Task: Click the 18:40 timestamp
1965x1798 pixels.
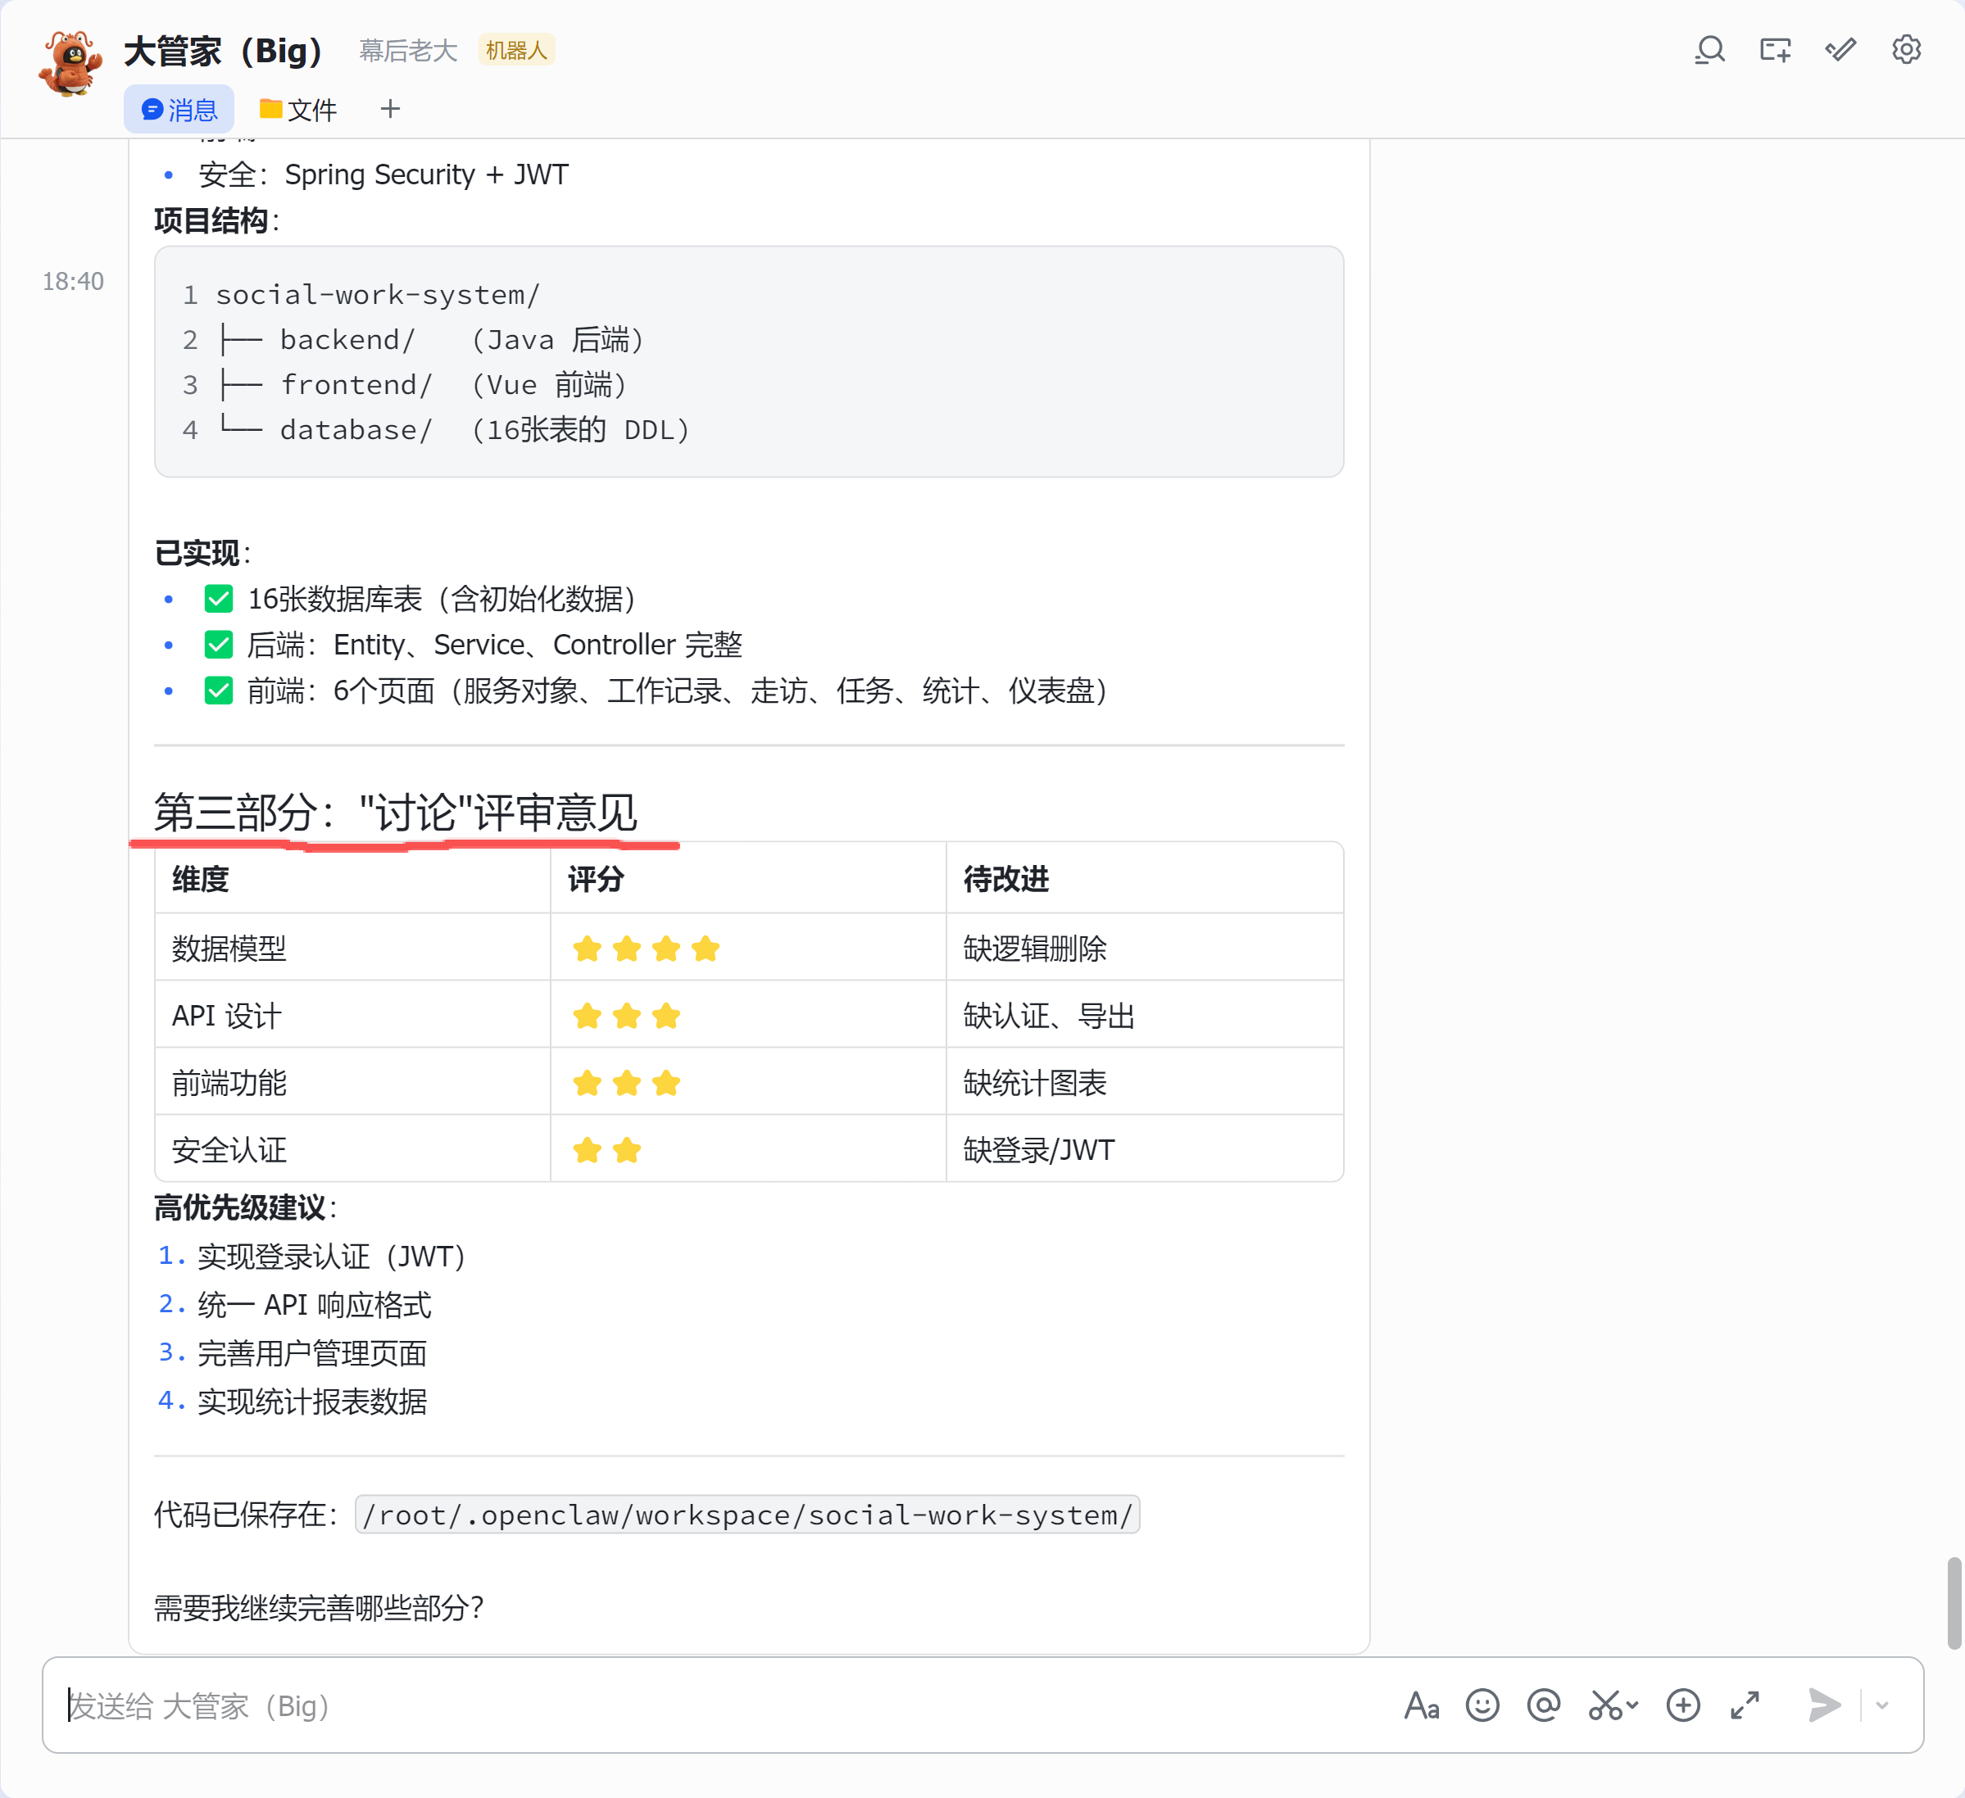Action: 73,282
